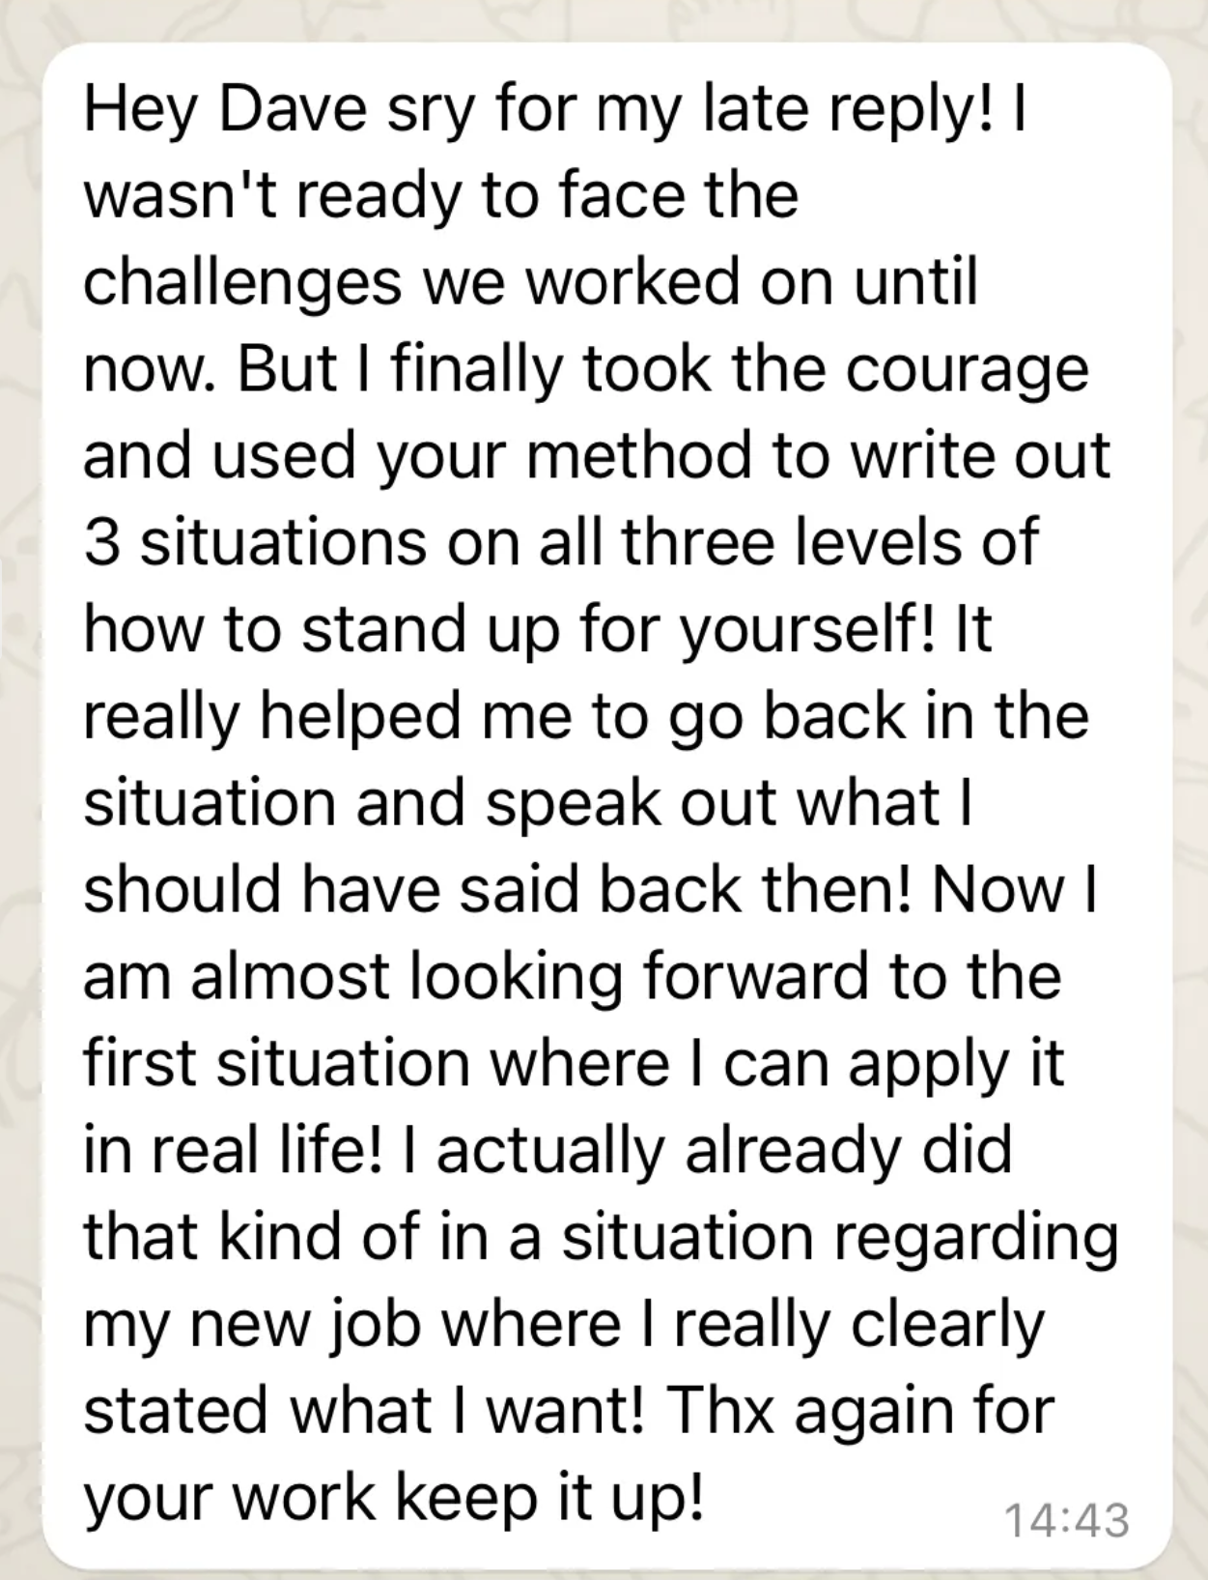
Task: Click the word "regarding" in the message
Action: coord(976,1238)
